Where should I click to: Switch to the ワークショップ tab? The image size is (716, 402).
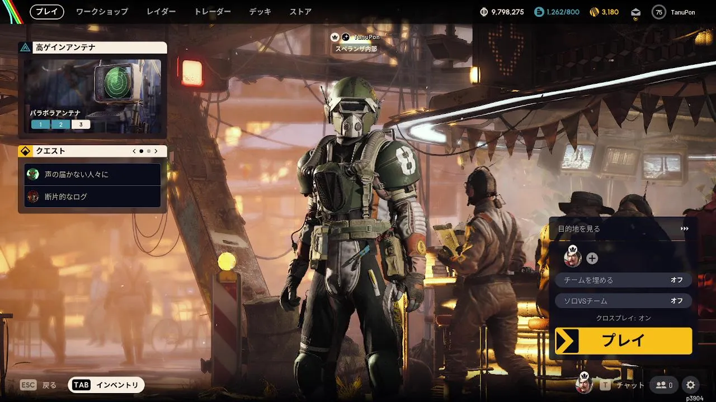tap(102, 12)
